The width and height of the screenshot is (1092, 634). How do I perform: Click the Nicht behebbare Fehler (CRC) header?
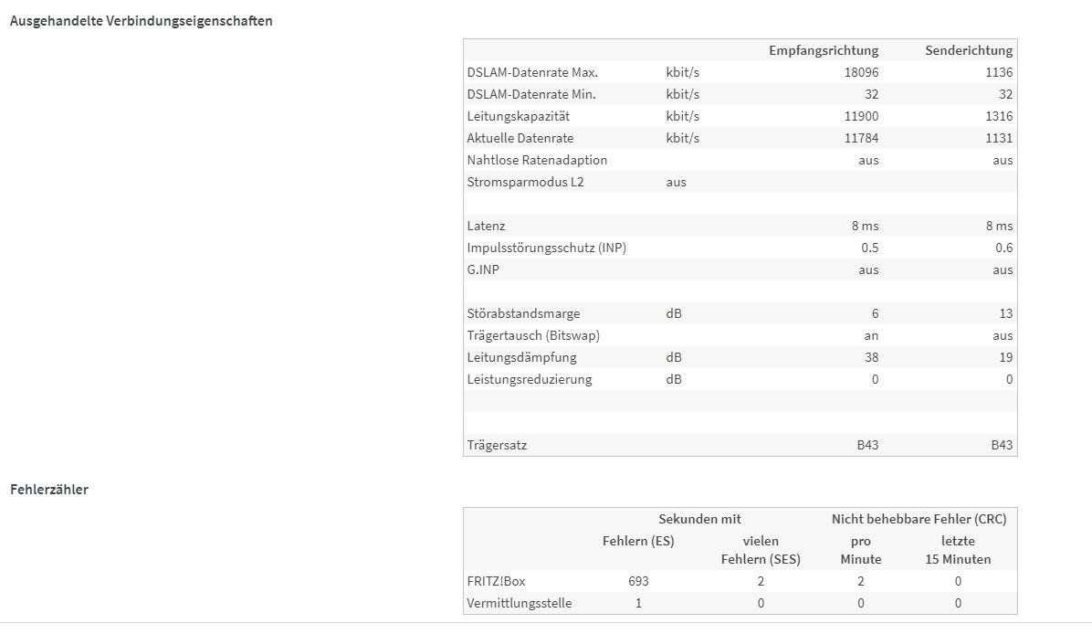point(919,519)
